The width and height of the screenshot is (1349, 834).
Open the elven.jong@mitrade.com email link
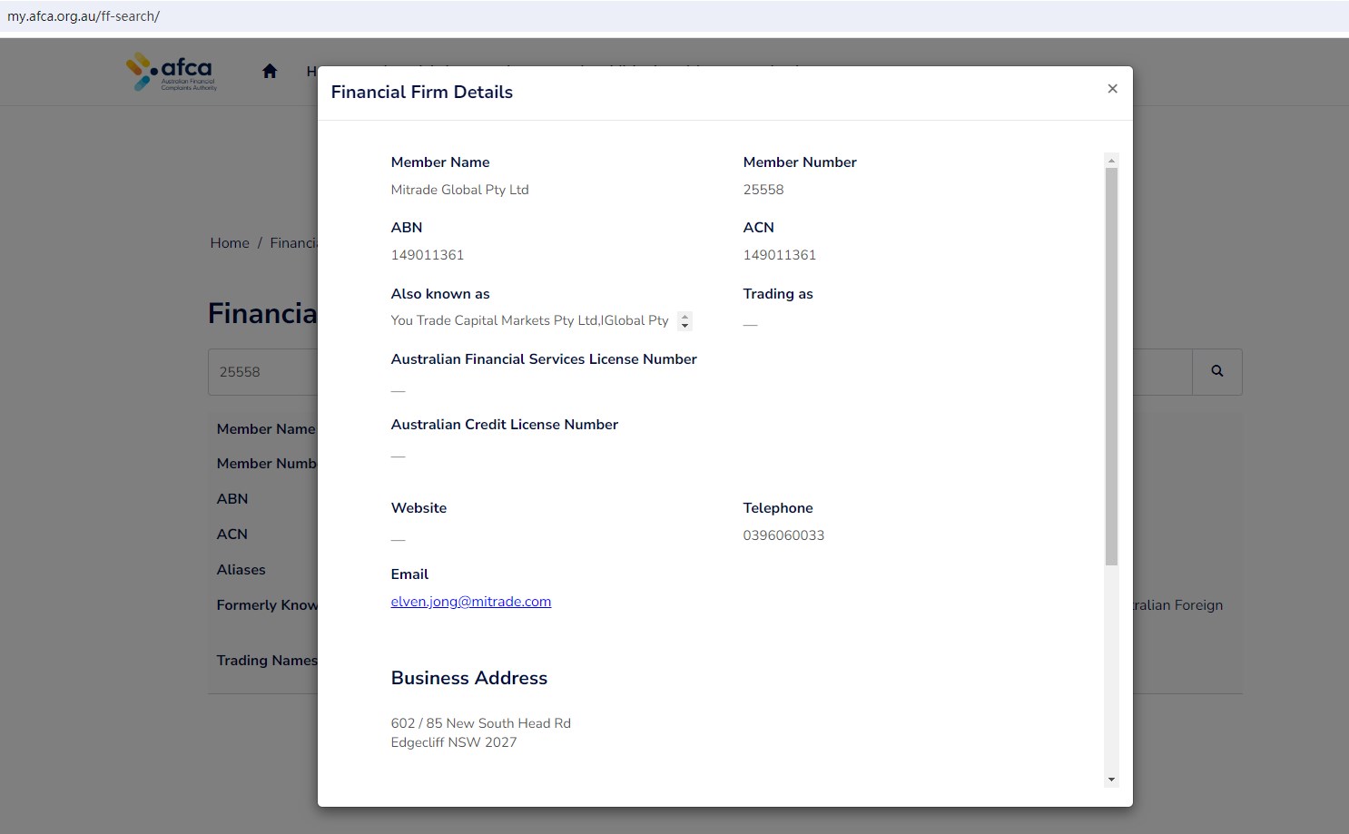pyautogui.click(x=471, y=602)
